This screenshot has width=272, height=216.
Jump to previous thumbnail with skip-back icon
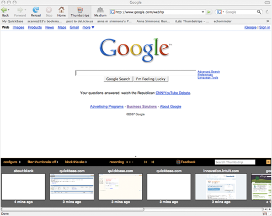point(146,162)
